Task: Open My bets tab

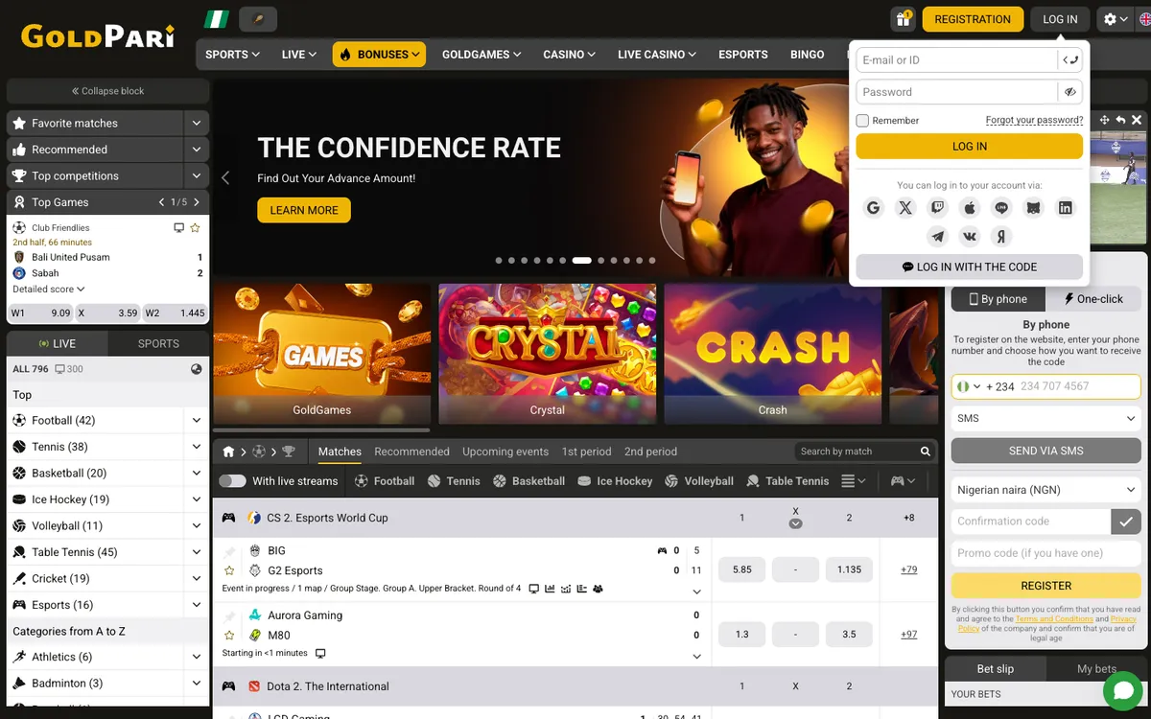Action: tap(1097, 669)
